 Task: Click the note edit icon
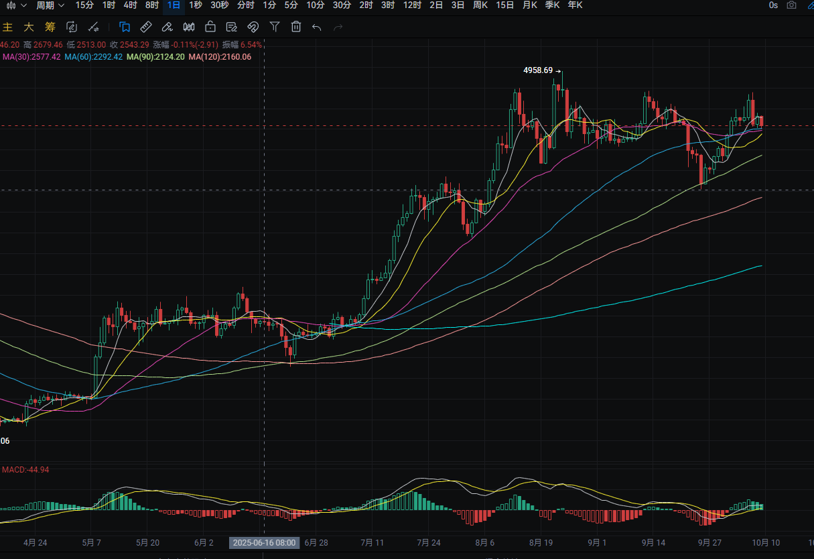pos(231,27)
